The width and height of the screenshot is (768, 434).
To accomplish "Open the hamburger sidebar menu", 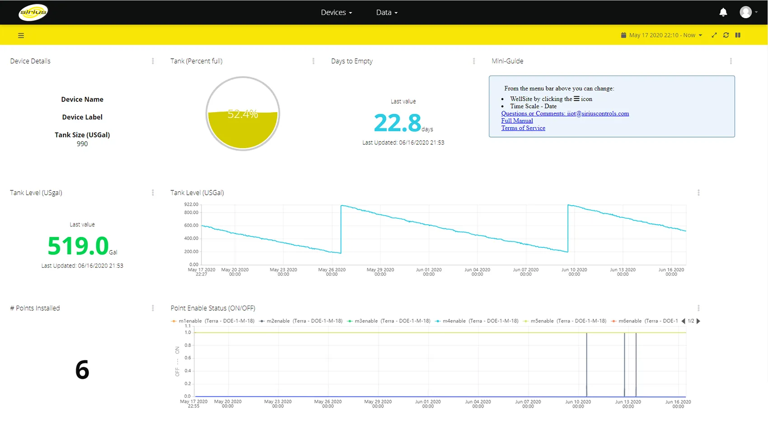I will tap(21, 35).
